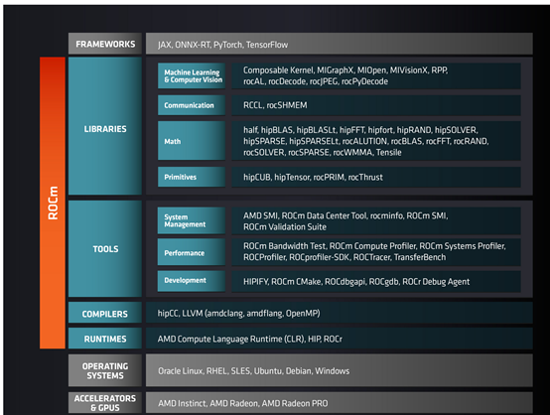Select the vertical orange ROCm bar
This screenshot has width=550, height=415.
53,203
